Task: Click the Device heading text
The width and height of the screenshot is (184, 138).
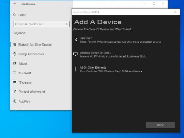Action: coord(19,33)
